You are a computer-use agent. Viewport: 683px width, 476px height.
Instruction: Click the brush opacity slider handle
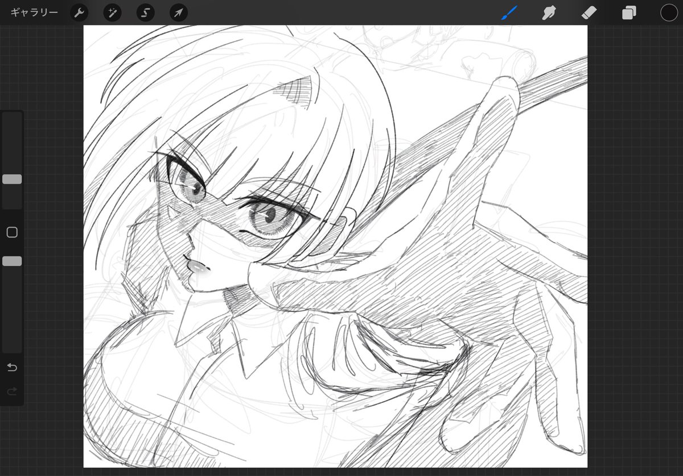(x=12, y=261)
